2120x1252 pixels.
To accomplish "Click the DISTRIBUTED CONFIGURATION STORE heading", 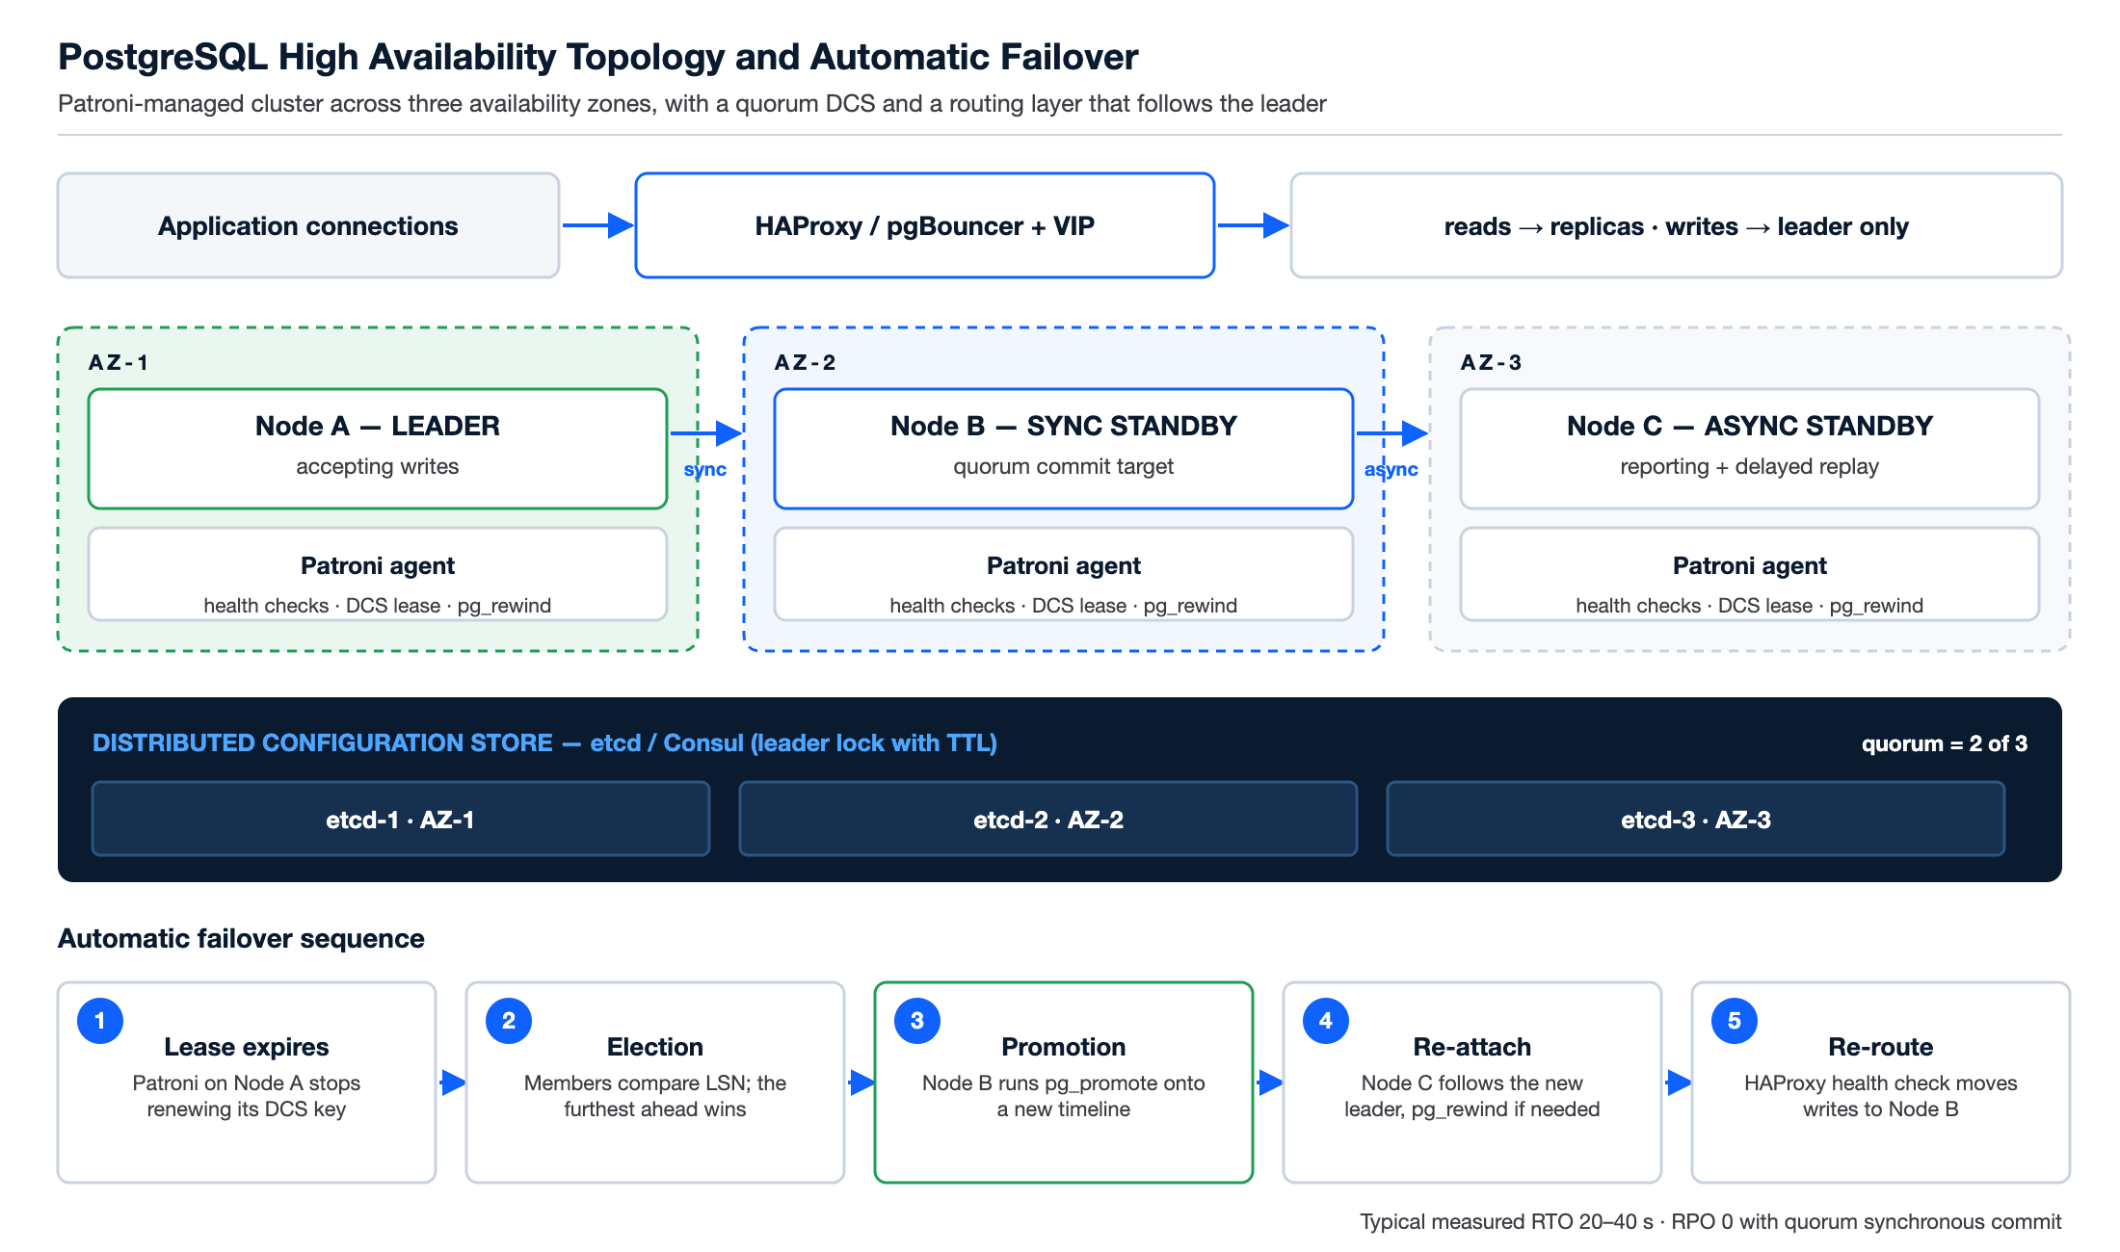I will (x=544, y=743).
